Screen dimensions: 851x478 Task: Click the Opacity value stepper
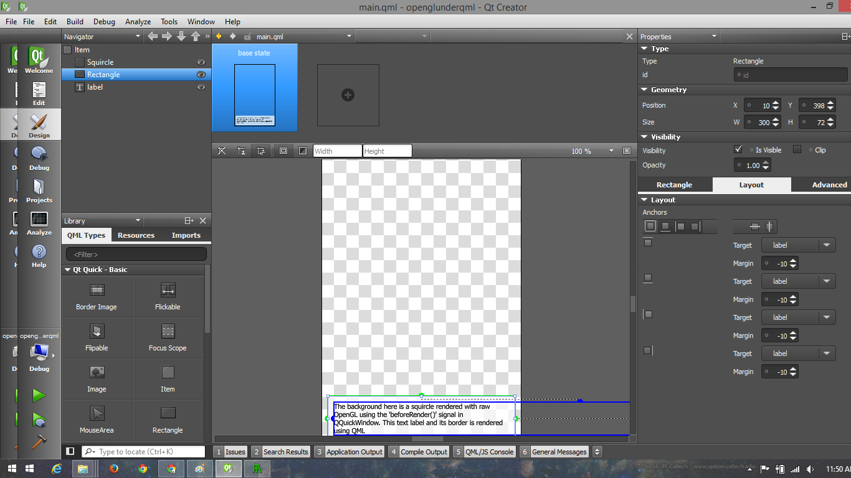coord(766,165)
